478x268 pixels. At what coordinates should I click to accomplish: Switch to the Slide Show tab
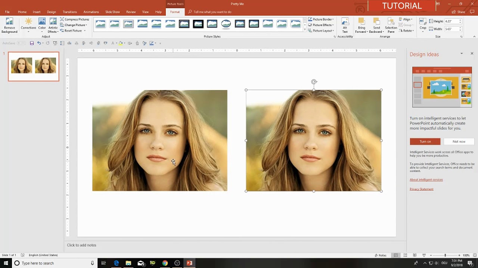point(112,12)
